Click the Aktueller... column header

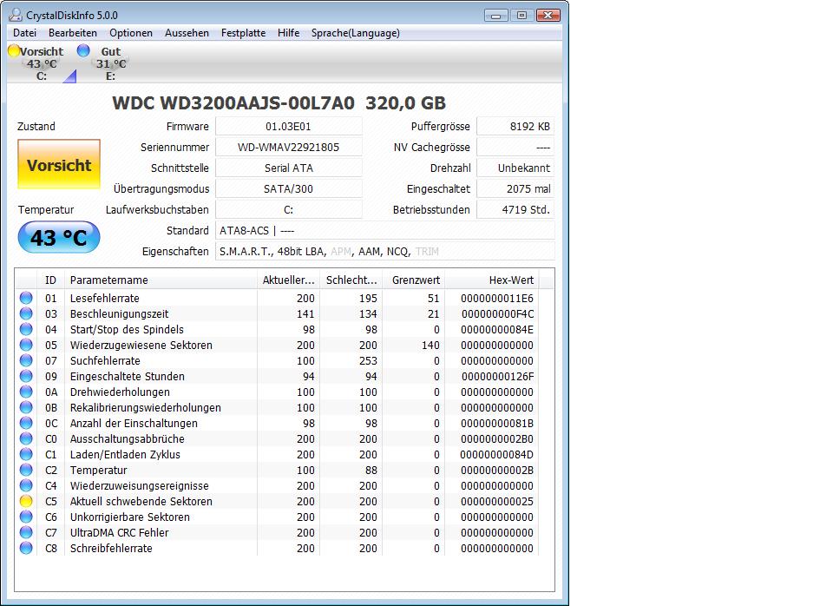point(288,280)
